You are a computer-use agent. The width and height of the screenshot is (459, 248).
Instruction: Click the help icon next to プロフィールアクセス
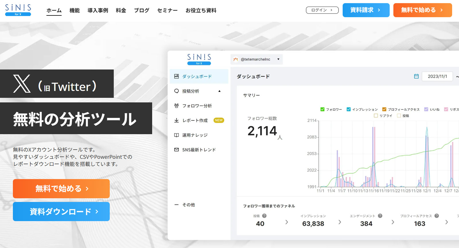[x=437, y=216]
